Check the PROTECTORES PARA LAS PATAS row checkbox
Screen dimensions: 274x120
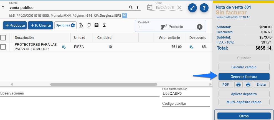tap(3, 47)
